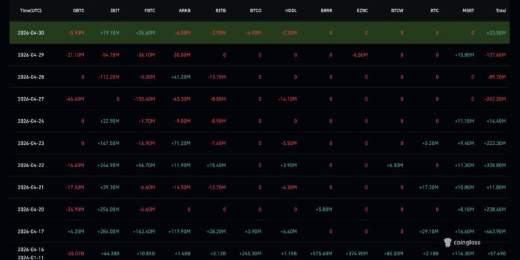
Task: Click the +663.90M total value
Action: tap(495, 232)
